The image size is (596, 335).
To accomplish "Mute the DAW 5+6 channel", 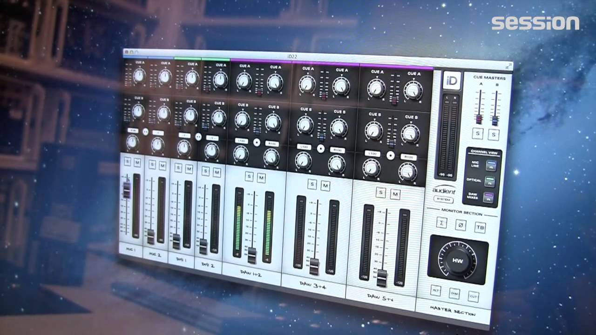I will (x=395, y=194).
